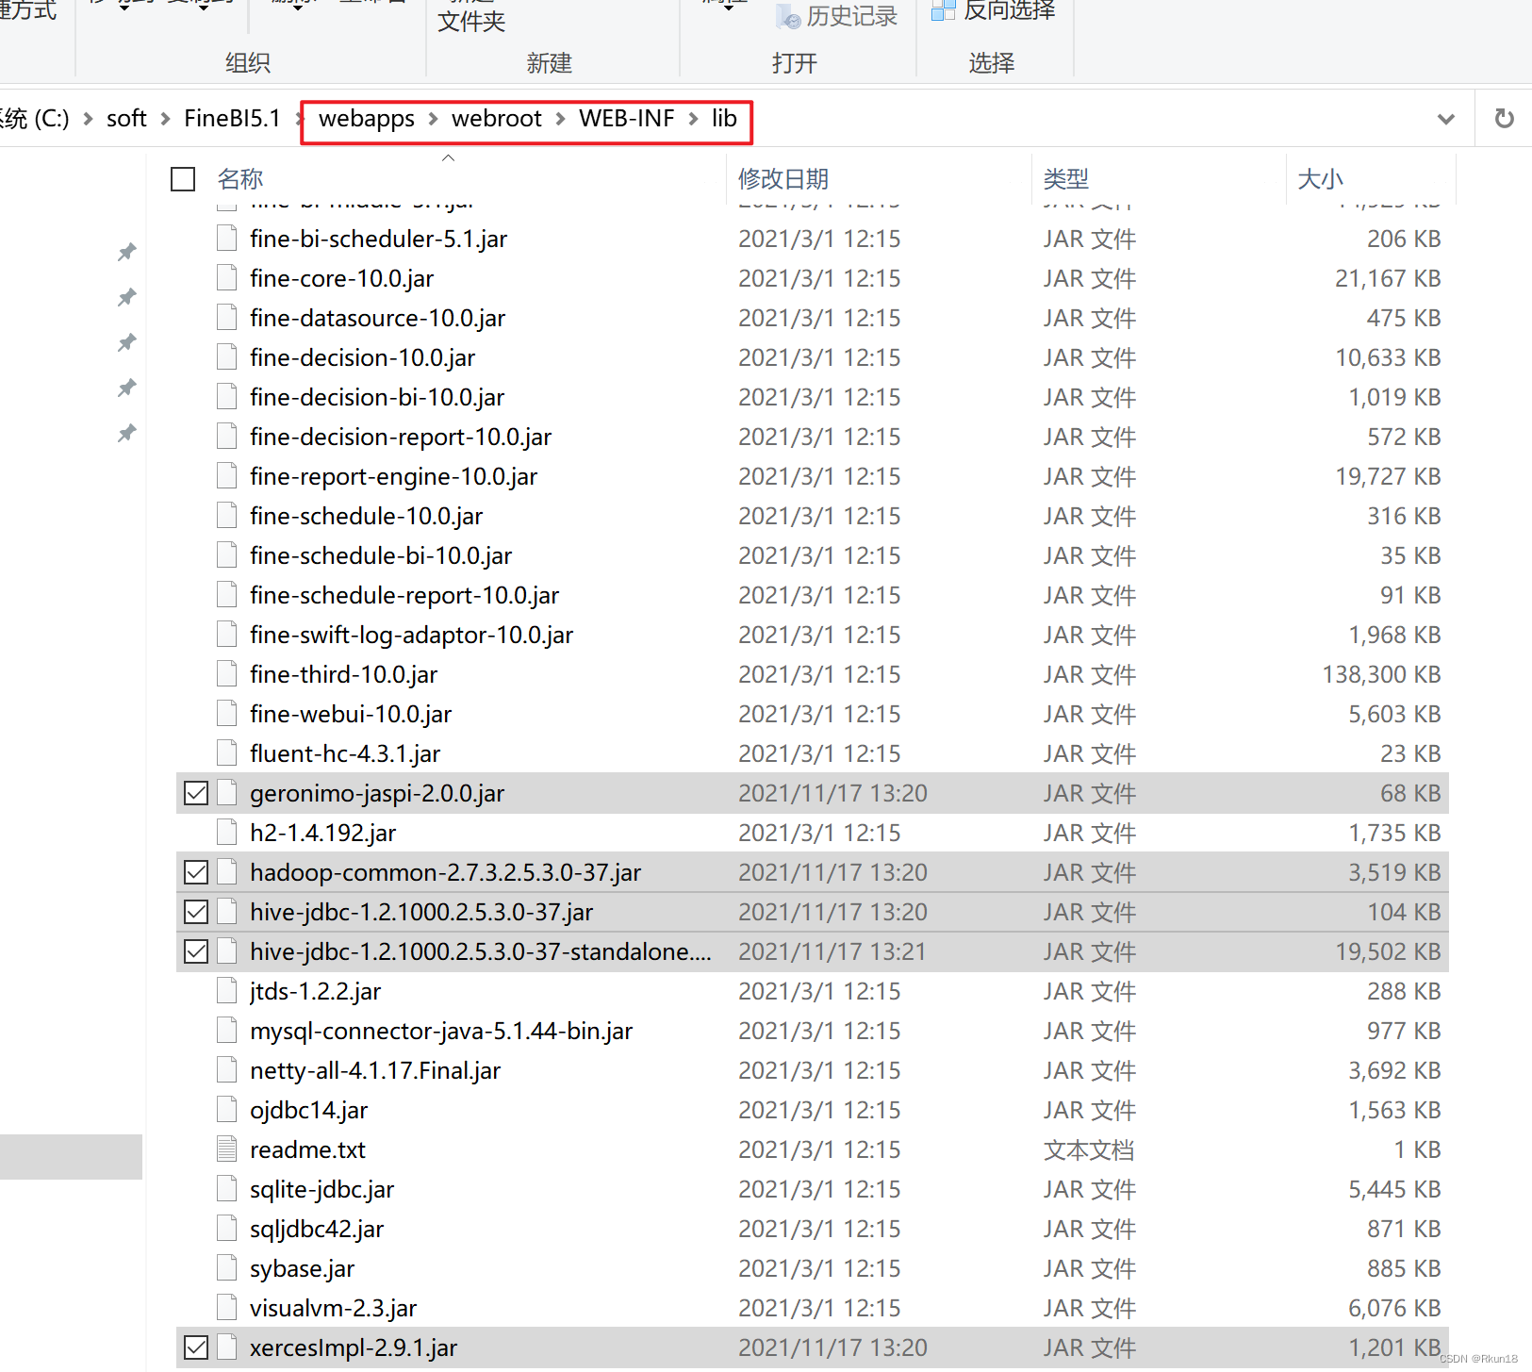
Task: Select text document icon of readme.txt
Action: point(226,1149)
